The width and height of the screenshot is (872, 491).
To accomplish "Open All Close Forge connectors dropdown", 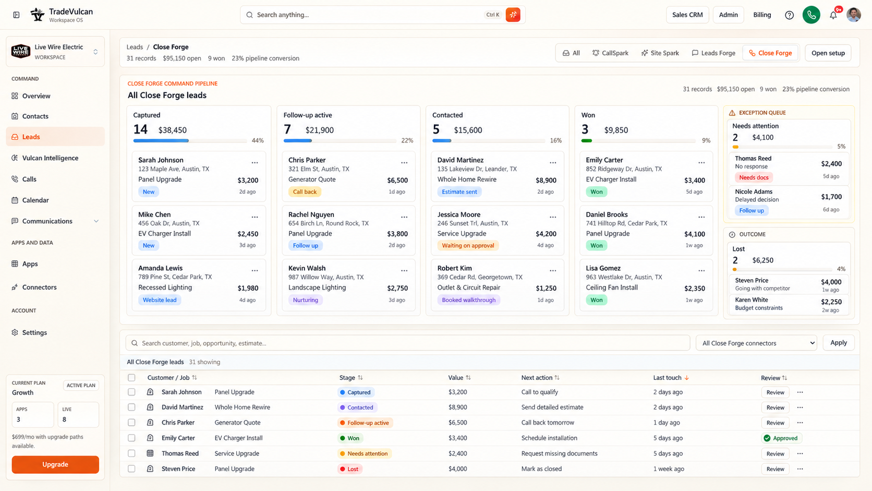I will tap(756, 343).
